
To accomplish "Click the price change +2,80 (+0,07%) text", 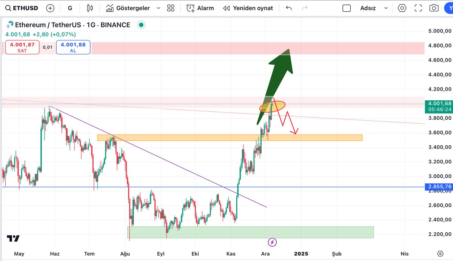I will coord(54,34).
